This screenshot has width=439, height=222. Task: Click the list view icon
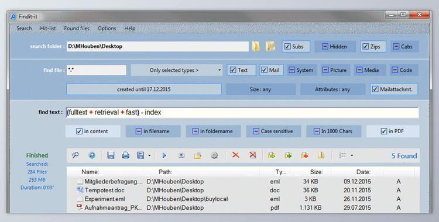click(342, 155)
